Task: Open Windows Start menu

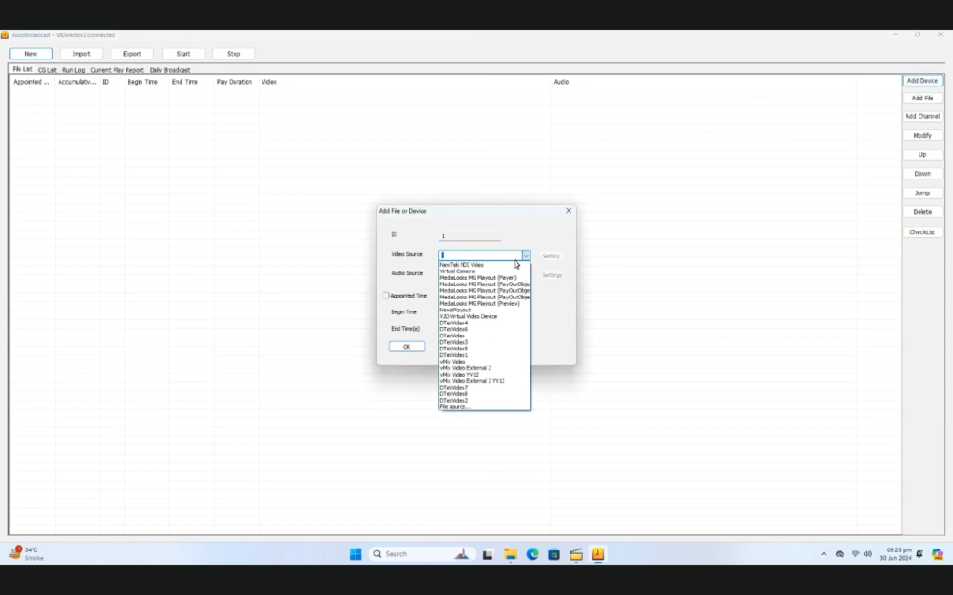Action: (356, 554)
